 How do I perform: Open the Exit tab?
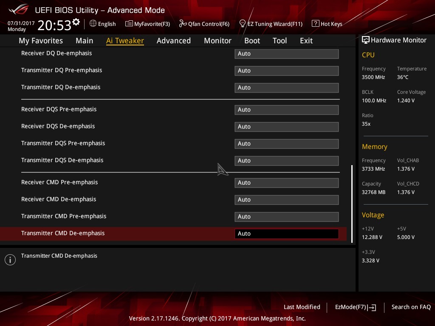(306, 41)
